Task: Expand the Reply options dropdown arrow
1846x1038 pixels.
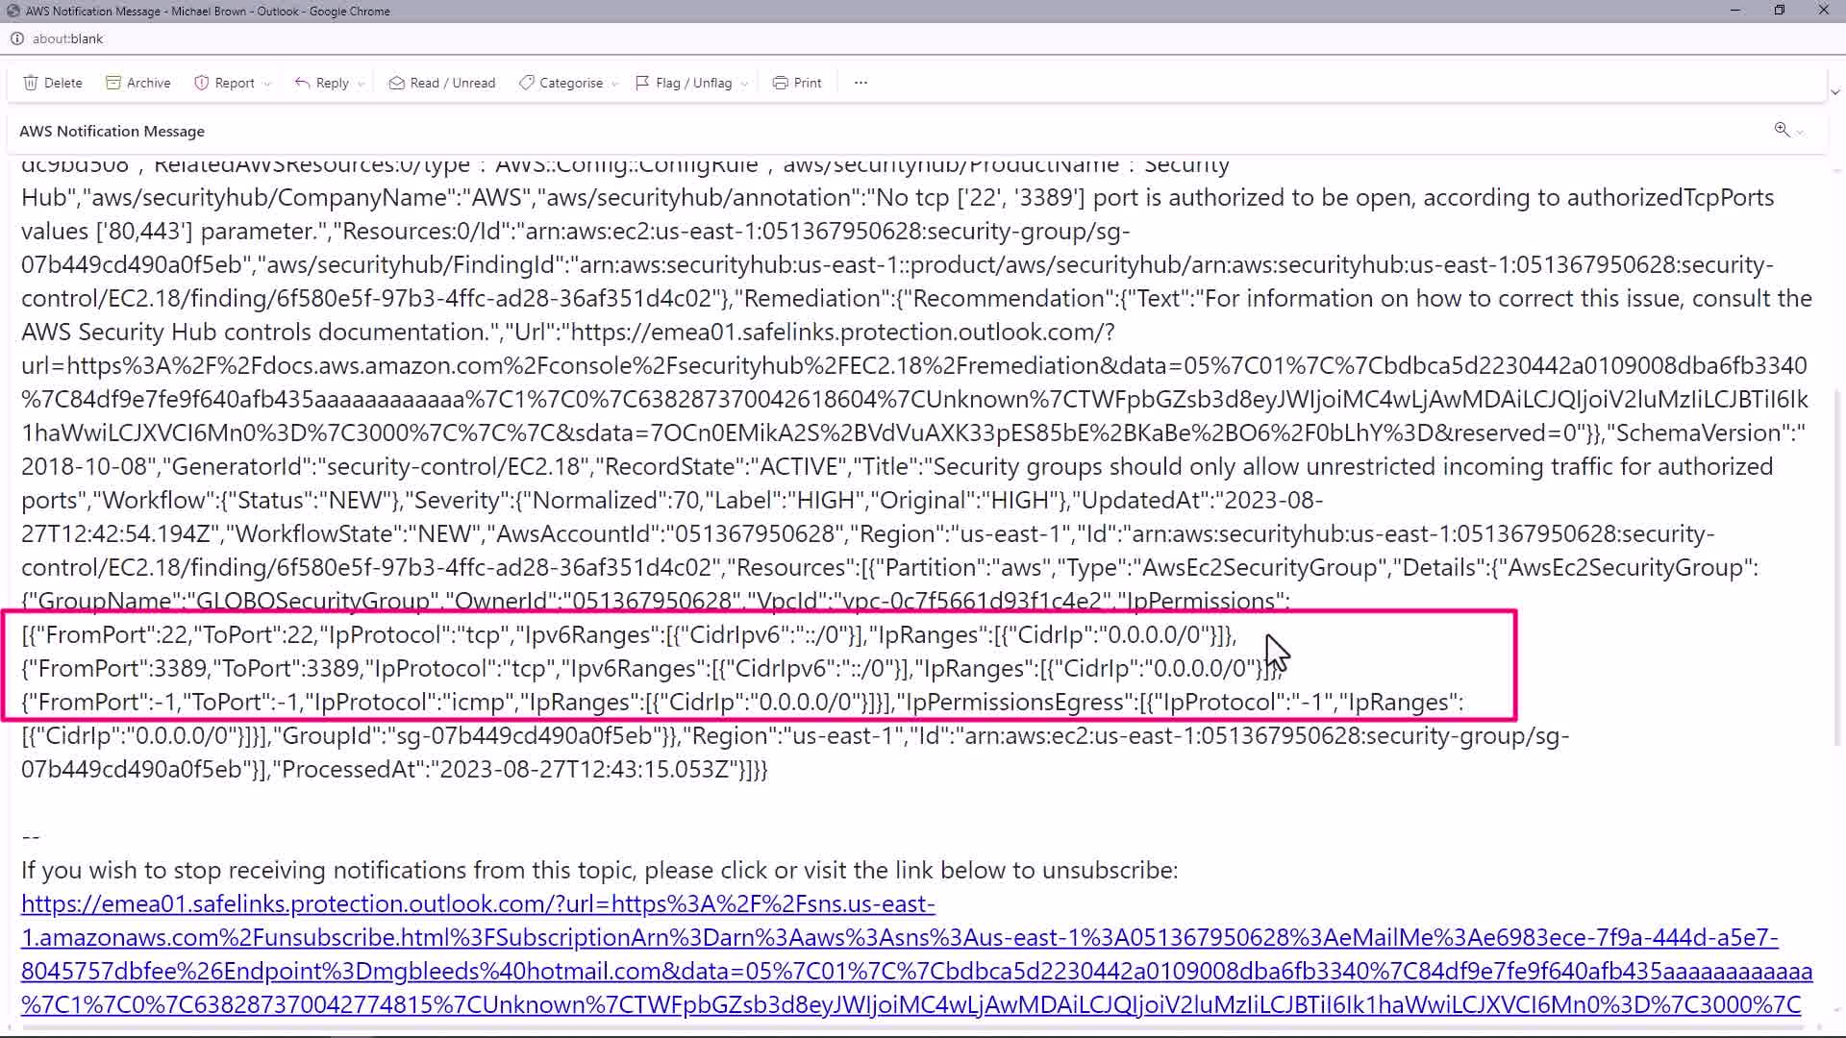Action: [362, 84]
